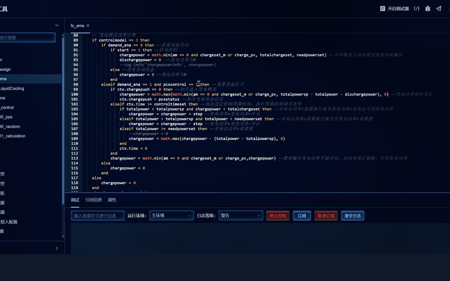Image resolution: width=450 pixels, height=281 pixels.
Task: Switch to the 引用信息 tab
Action: pyautogui.click(x=93, y=200)
